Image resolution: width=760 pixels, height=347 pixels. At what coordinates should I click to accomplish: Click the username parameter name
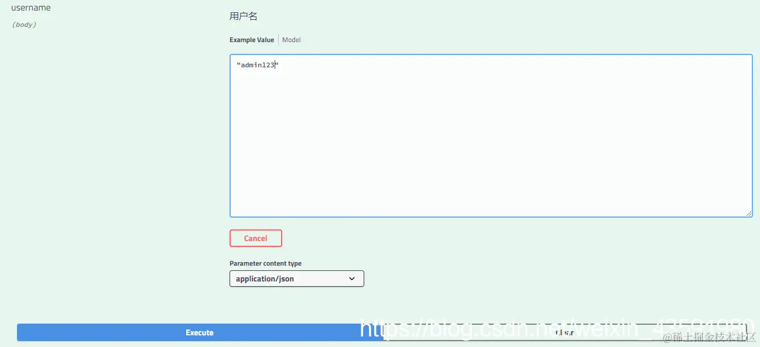click(31, 8)
